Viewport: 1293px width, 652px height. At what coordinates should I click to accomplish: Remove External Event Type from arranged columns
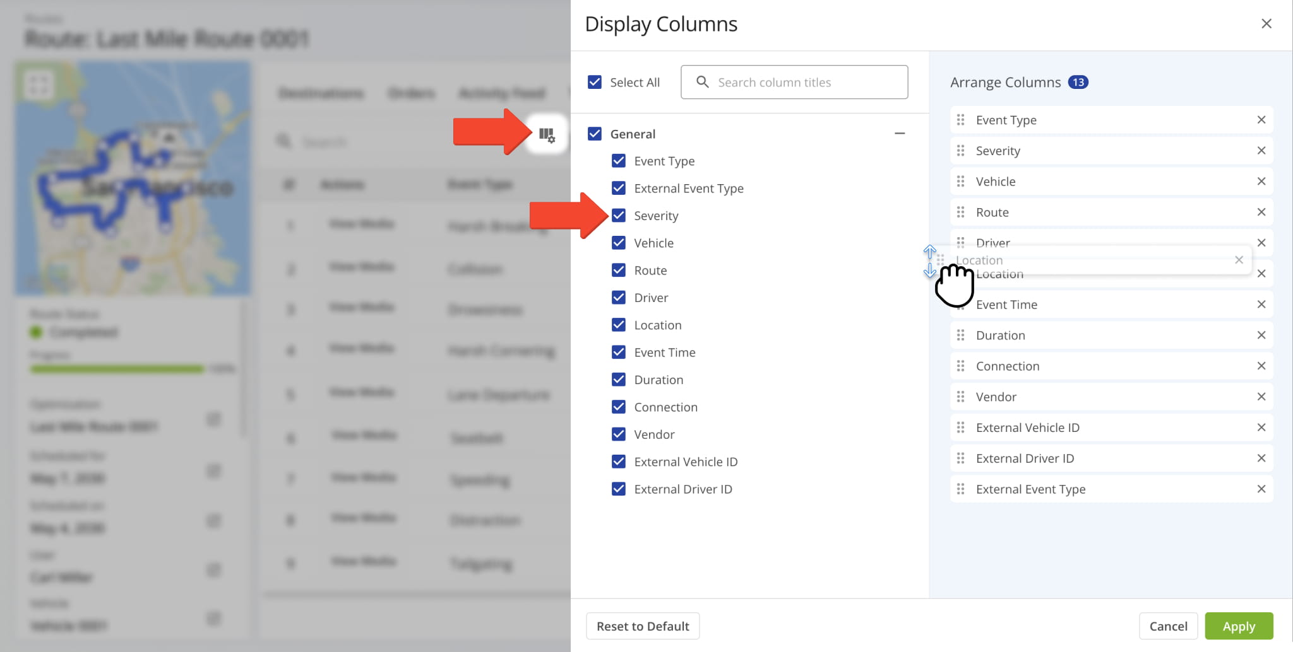coord(1261,489)
